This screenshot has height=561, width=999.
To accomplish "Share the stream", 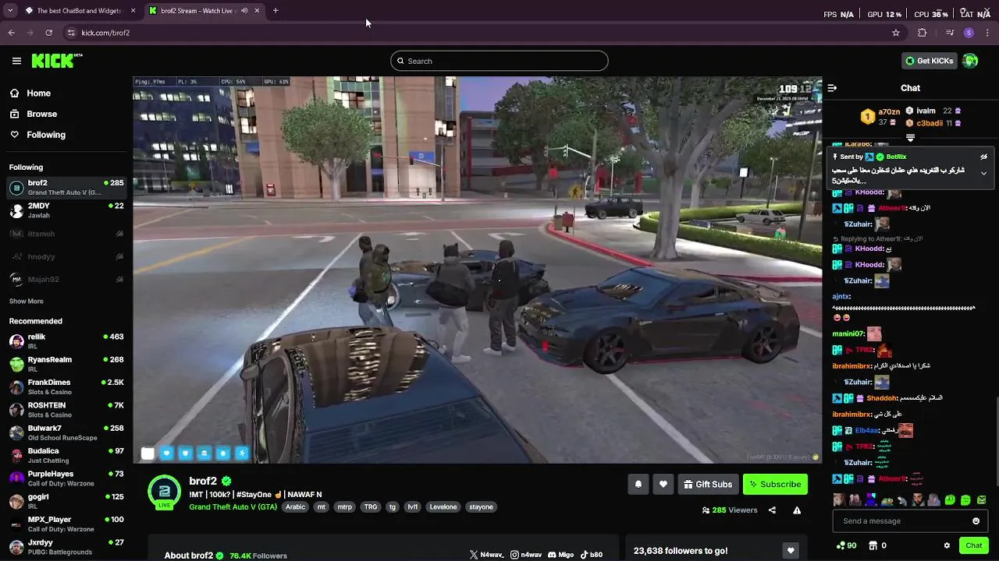I will point(772,510).
